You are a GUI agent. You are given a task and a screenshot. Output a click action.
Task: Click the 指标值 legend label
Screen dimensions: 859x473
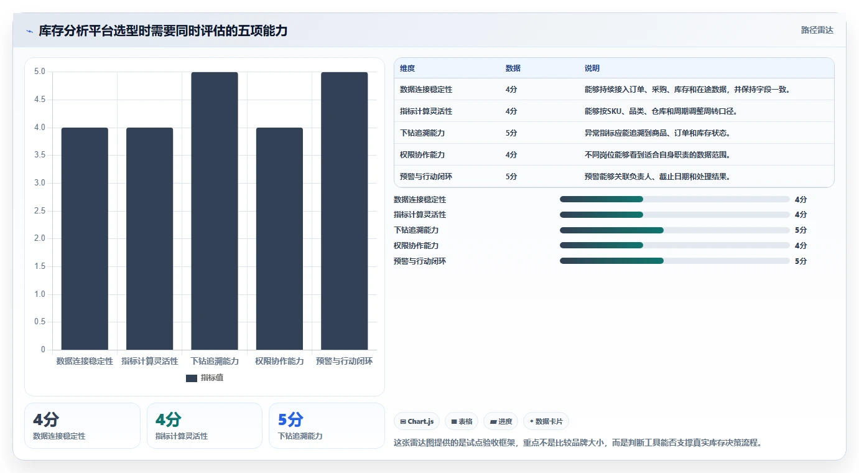211,378
